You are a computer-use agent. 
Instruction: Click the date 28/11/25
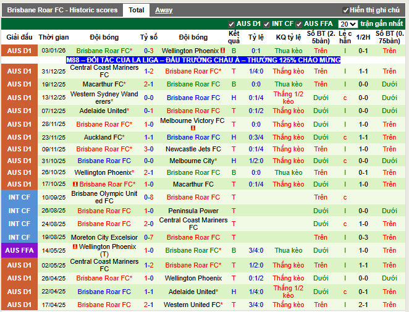(54, 124)
